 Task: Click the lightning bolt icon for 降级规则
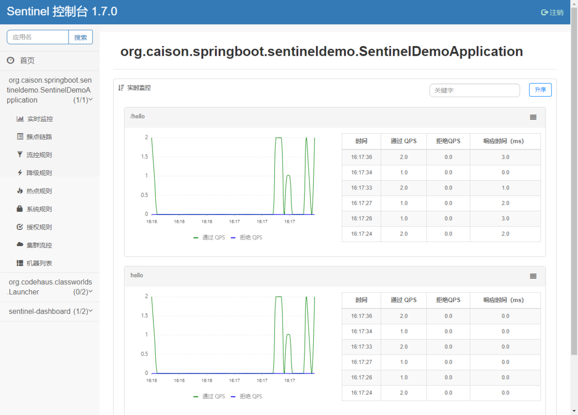pyautogui.click(x=20, y=173)
